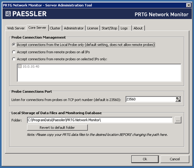194x168 pixels.
Task: Click the Ok button
Action: tap(145, 159)
